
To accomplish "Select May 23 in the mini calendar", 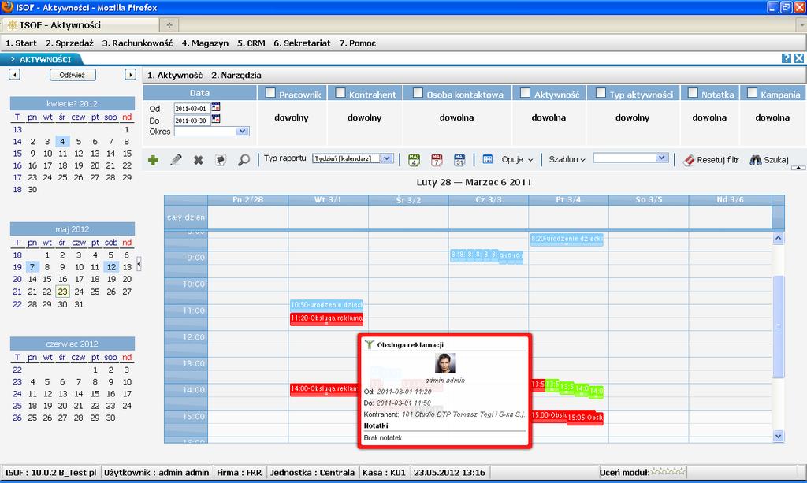I will click(63, 292).
